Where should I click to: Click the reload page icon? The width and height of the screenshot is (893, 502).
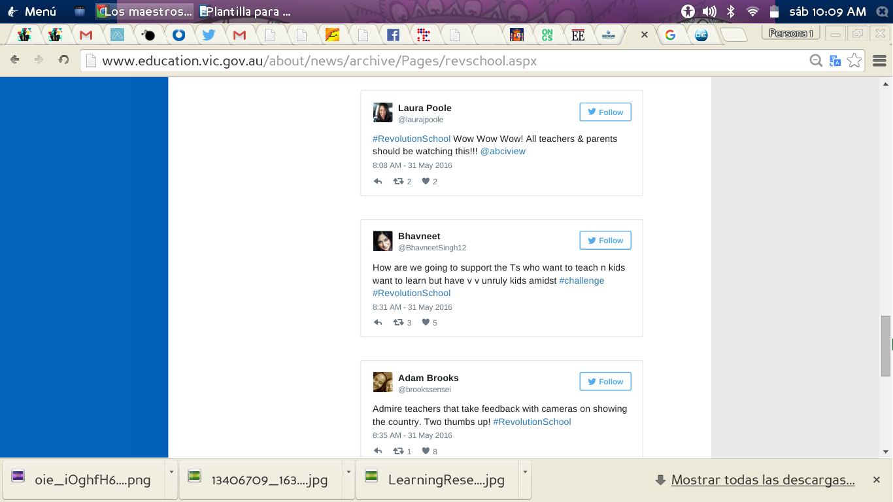63,60
